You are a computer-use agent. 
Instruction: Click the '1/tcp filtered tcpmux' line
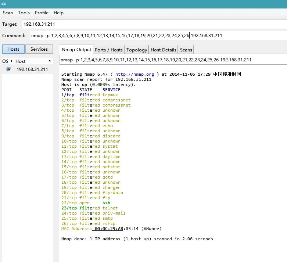click(x=90, y=95)
